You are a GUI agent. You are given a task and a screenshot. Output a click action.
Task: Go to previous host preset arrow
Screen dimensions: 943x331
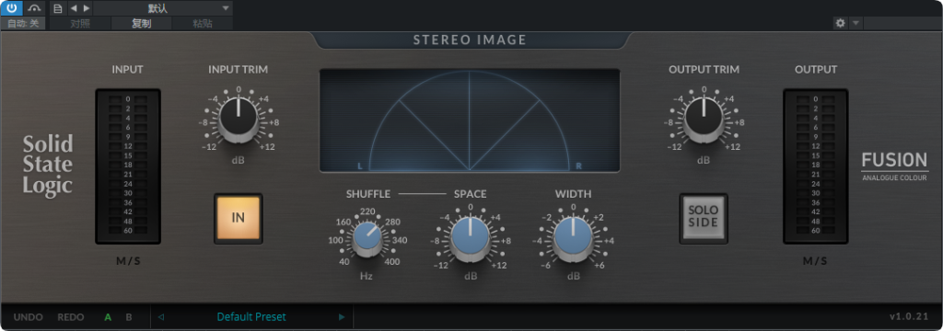click(x=74, y=8)
